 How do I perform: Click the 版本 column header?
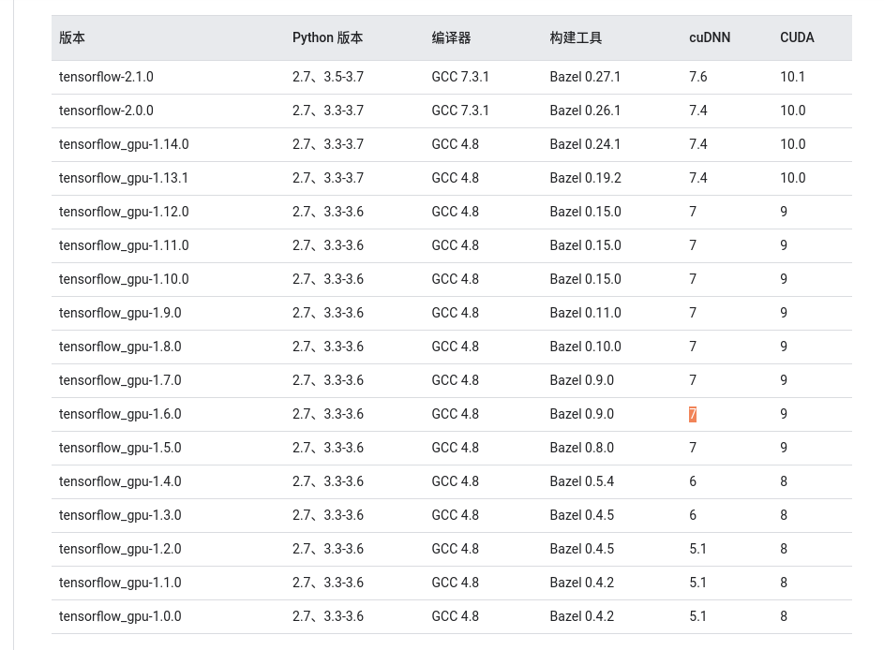[72, 38]
